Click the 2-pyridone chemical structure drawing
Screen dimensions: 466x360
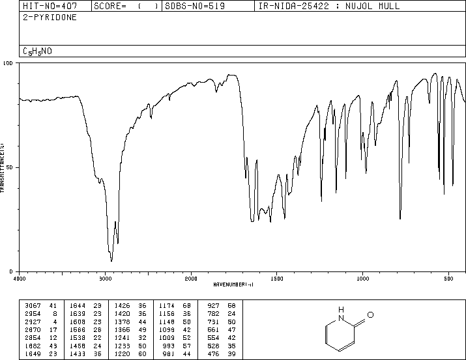pos(349,329)
